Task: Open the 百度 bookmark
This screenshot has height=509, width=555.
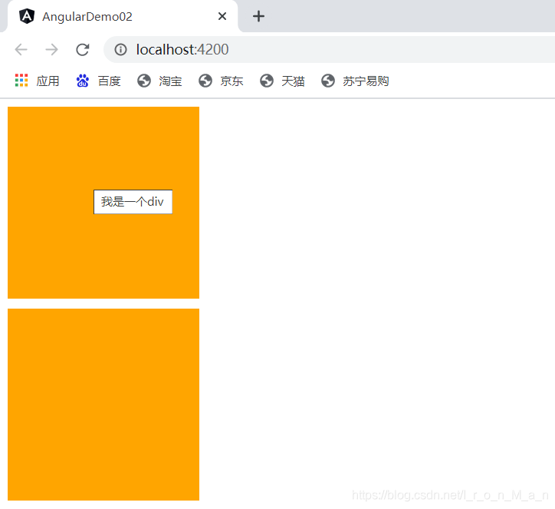Action: [x=109, y=81]
